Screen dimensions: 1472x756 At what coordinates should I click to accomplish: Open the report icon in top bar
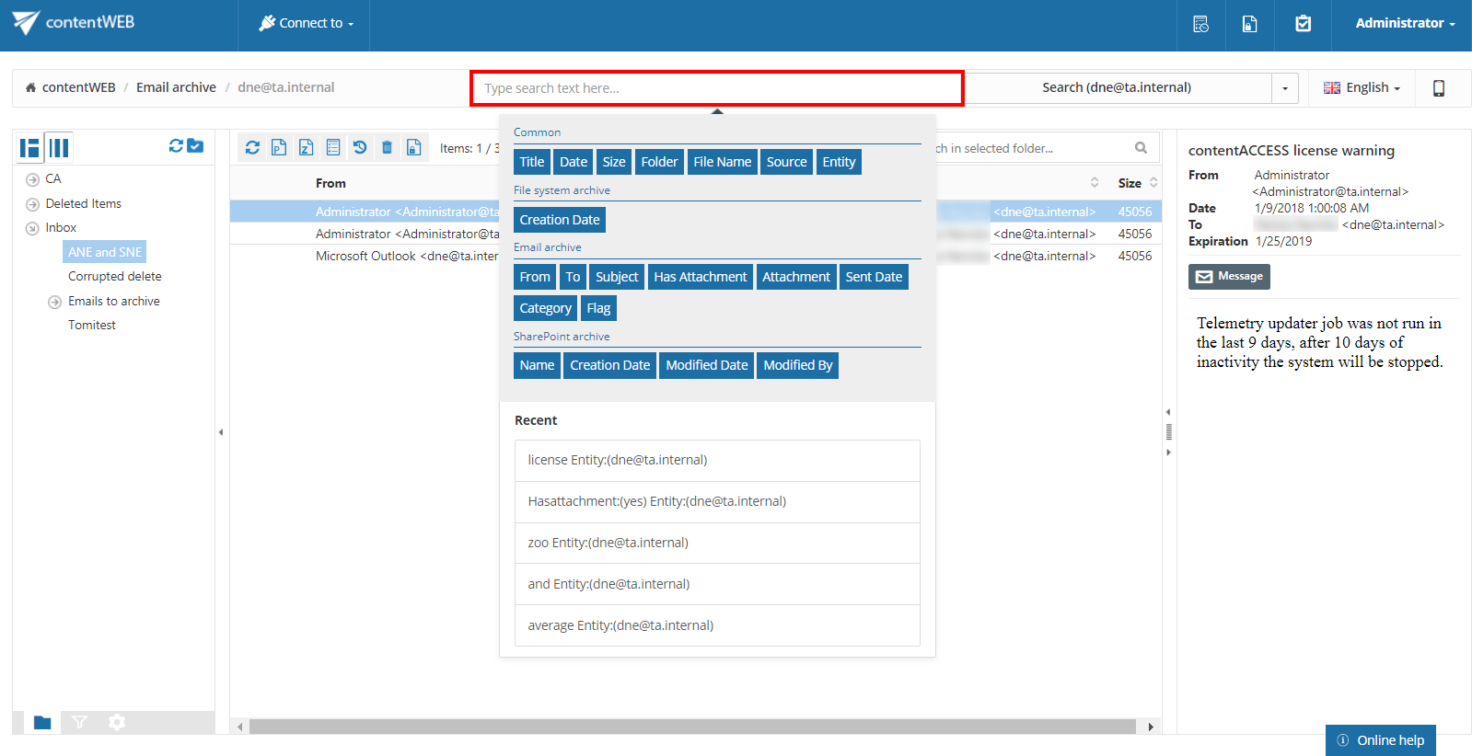click(1200, 24)
